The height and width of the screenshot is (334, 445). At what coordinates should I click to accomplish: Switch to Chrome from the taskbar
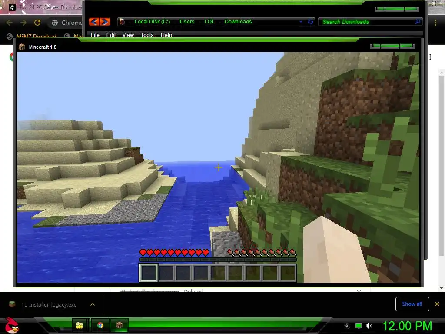click(100, 325)
